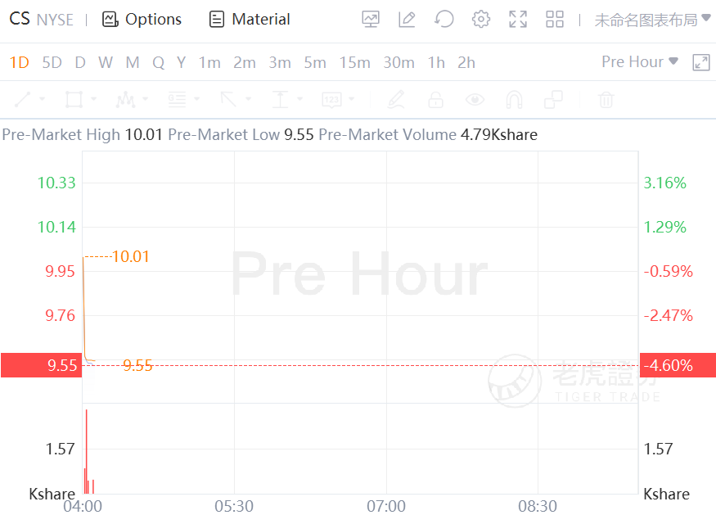Open the chart monitor indicator icon

371,19
